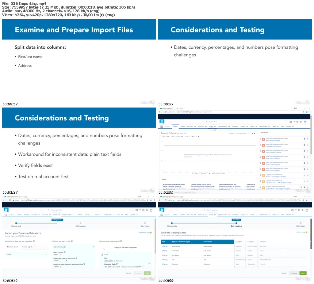Open the Character Code ISO-8859-1 dropdown
This screenshot has width=314, height=284.
pos(124,267)
